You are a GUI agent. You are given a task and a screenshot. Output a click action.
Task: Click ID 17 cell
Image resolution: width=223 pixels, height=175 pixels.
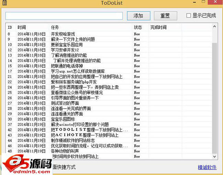point(10,71)
